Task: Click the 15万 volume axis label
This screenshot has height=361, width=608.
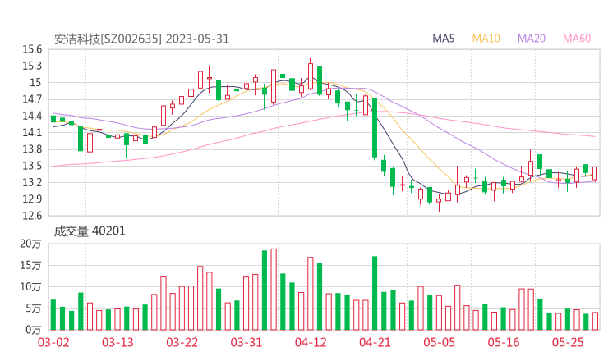Action: click(30, 265)
